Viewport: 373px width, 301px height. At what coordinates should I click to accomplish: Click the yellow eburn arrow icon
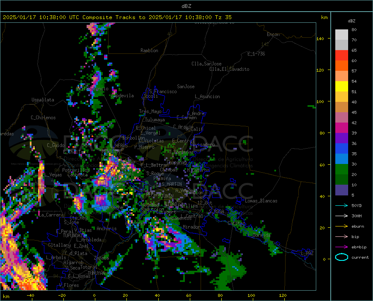(342, 226)
